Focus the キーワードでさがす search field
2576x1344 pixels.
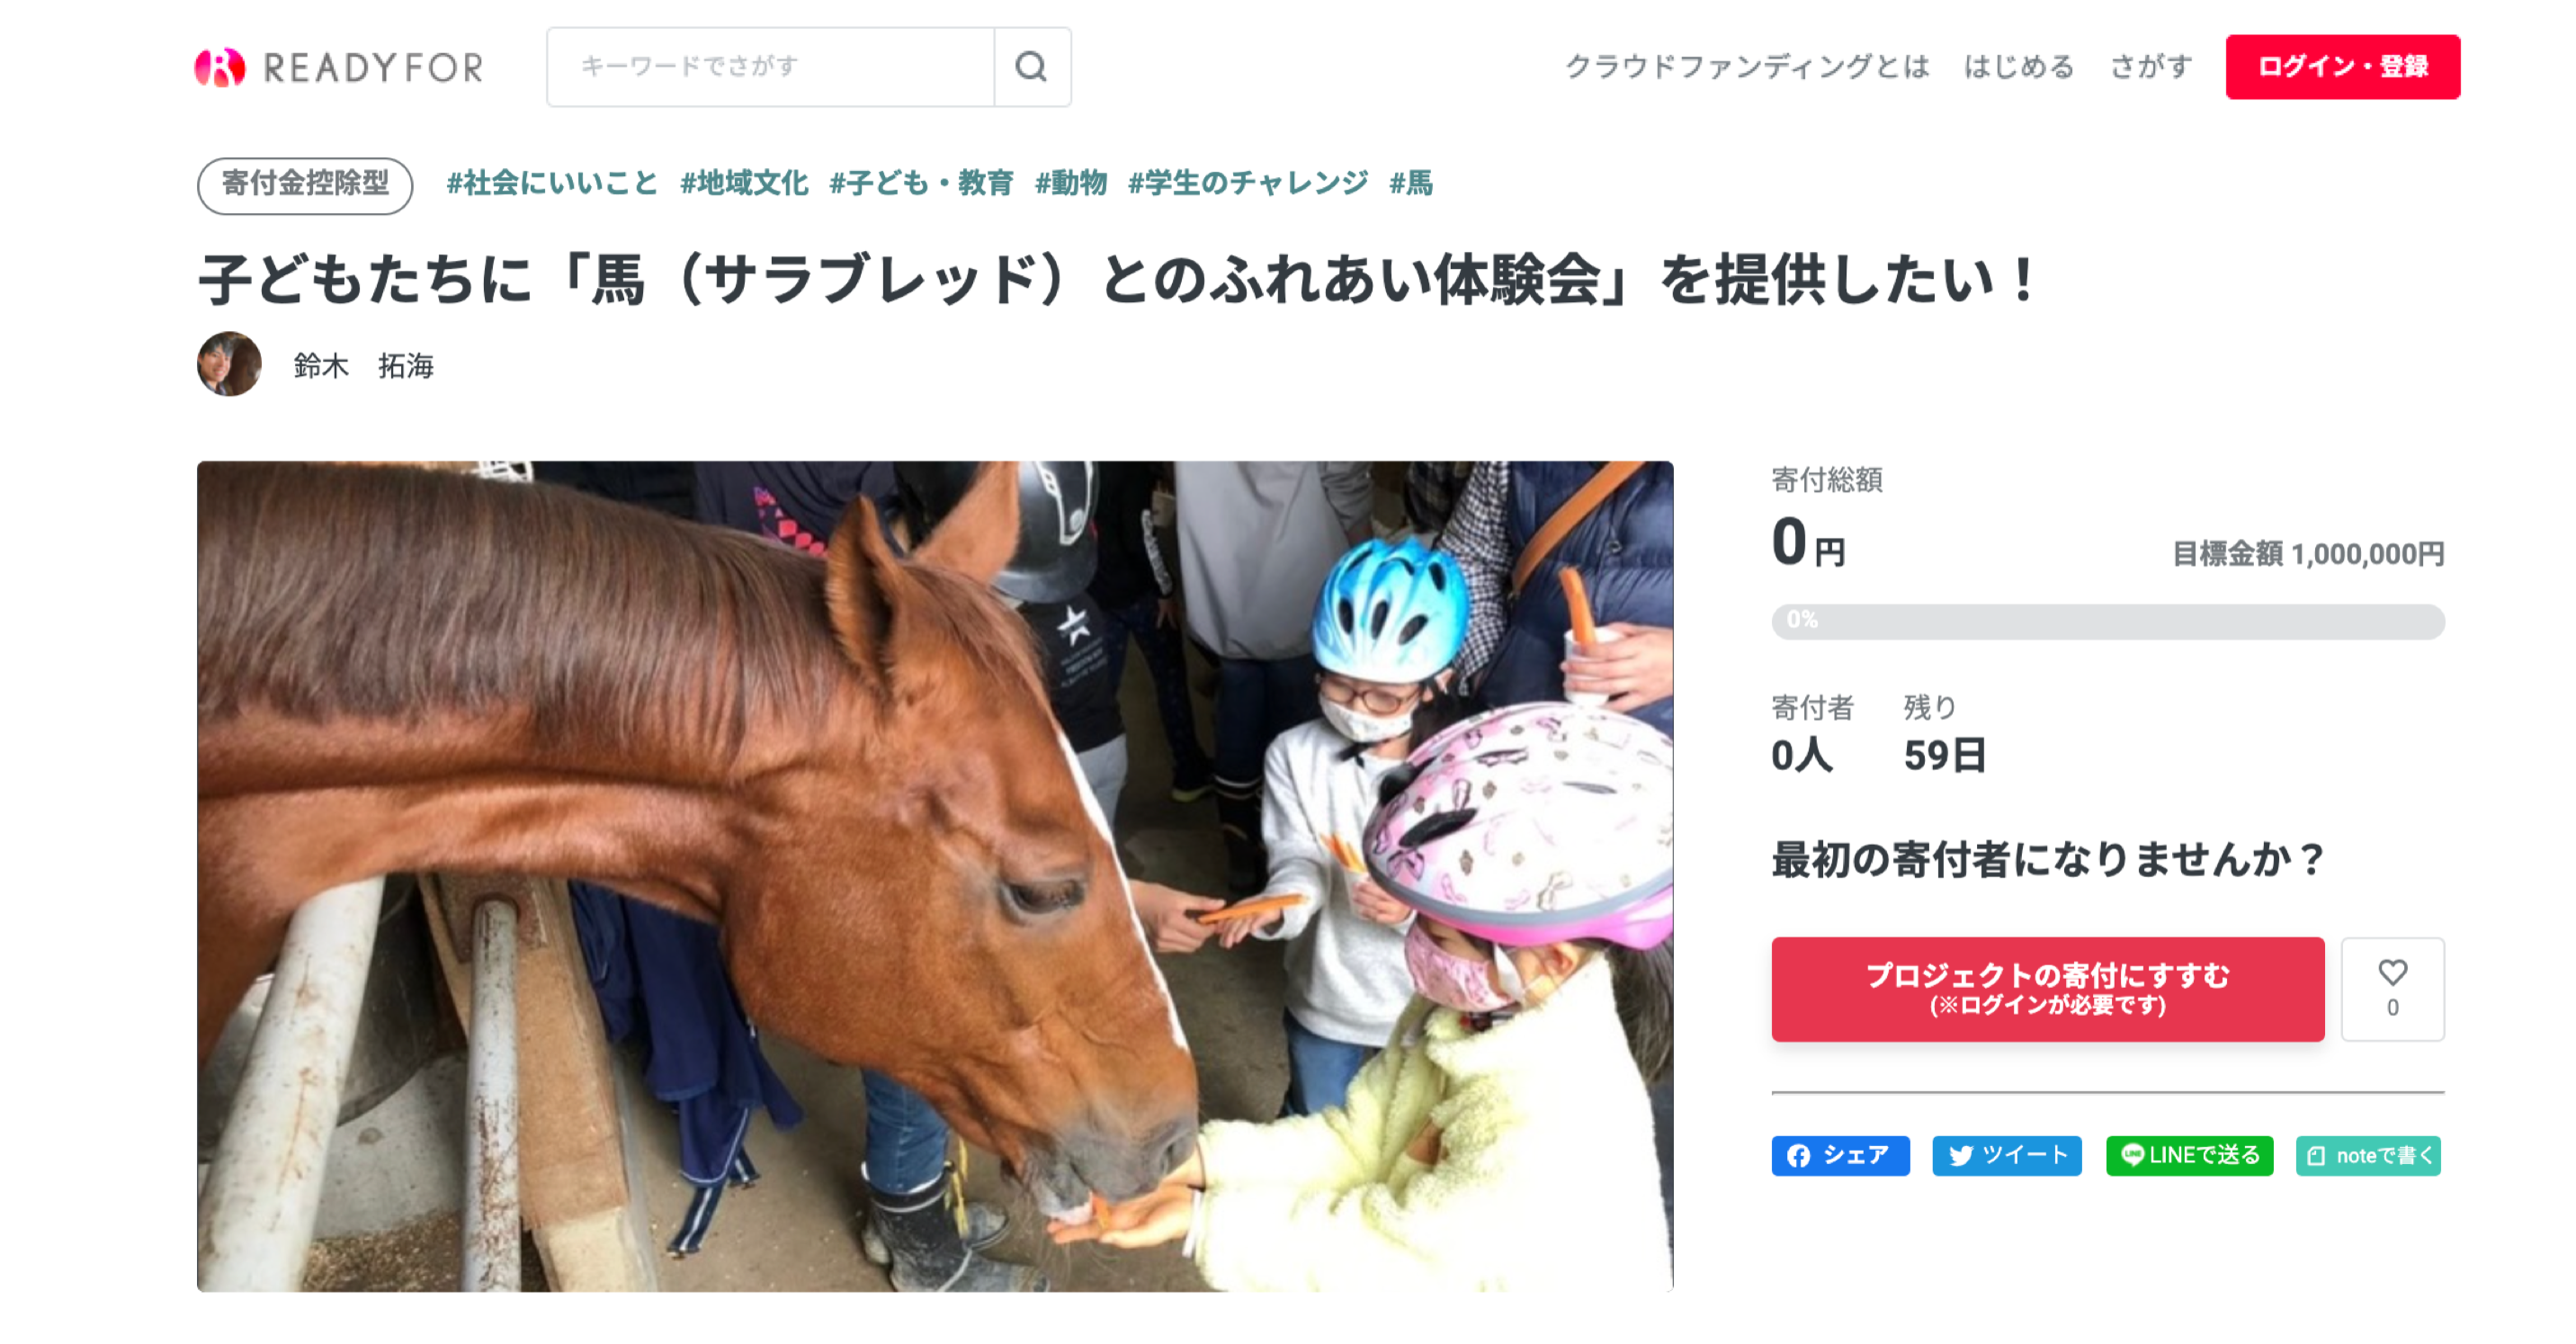click(771, 67)
